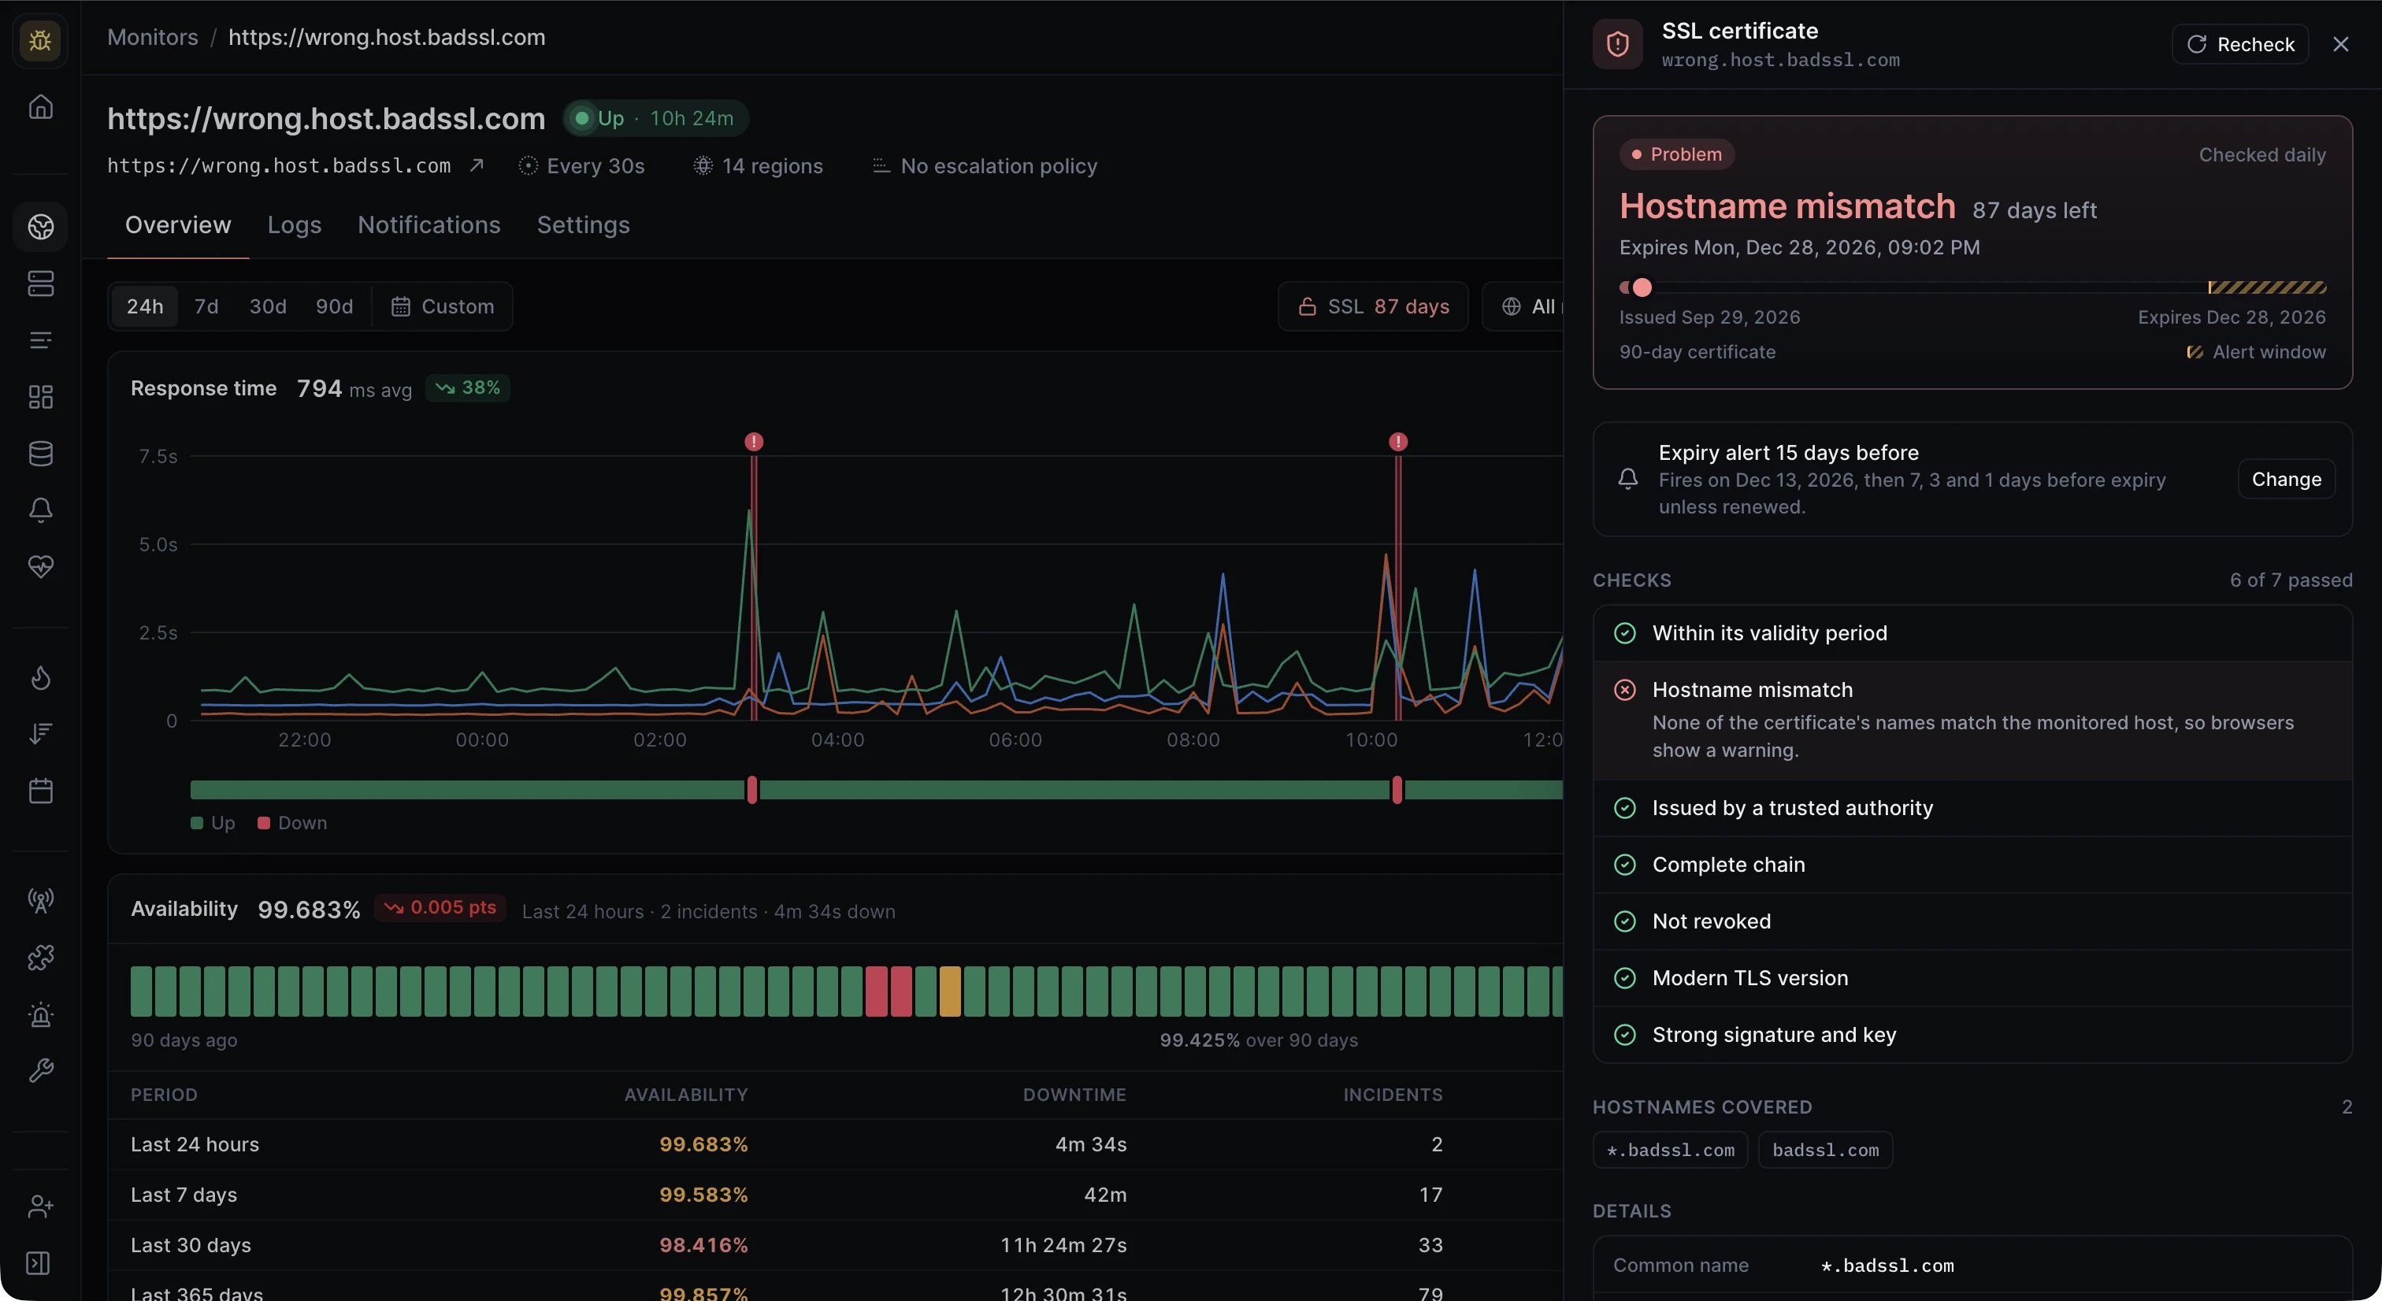
Task: Select the 30d time range
Action: tap(268, 306)
